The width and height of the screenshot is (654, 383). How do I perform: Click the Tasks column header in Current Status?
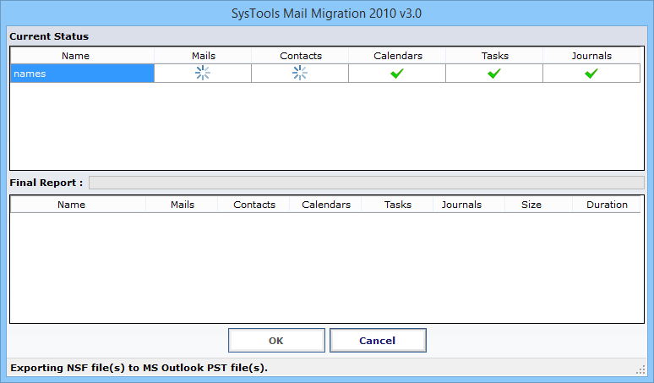pyautogui.click(x=494, y=56)
